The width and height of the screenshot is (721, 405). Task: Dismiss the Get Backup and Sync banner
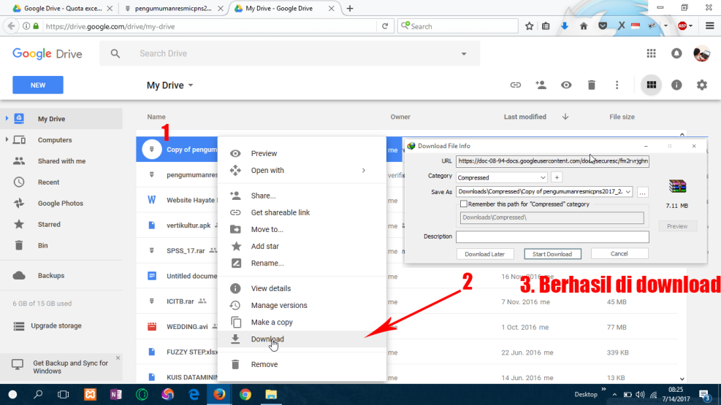[x=118, y=358]
